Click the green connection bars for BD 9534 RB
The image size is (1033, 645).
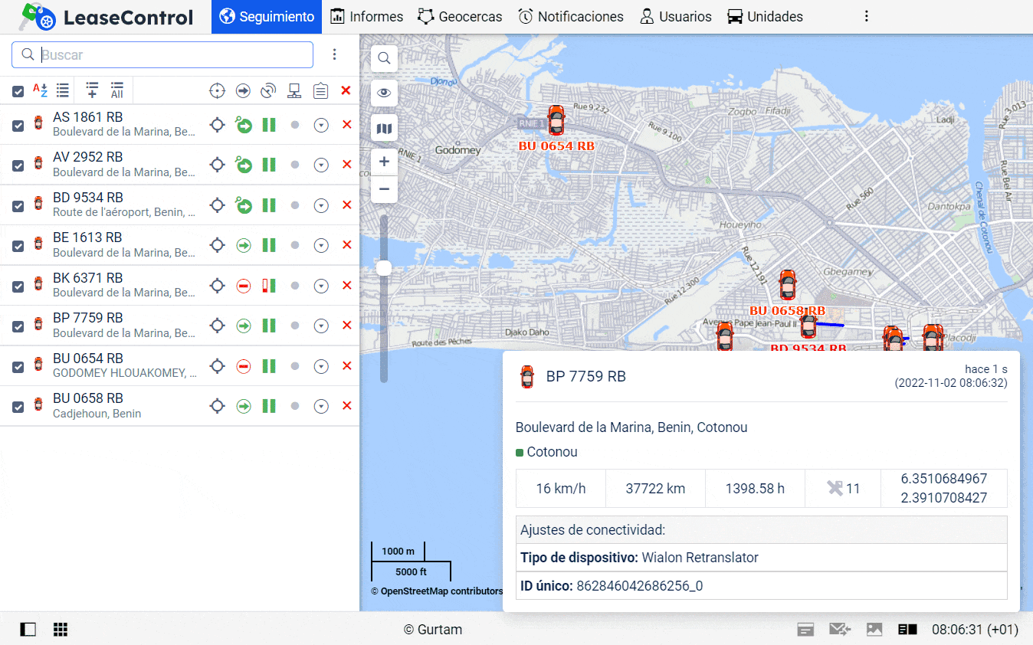tap(269, 205)
